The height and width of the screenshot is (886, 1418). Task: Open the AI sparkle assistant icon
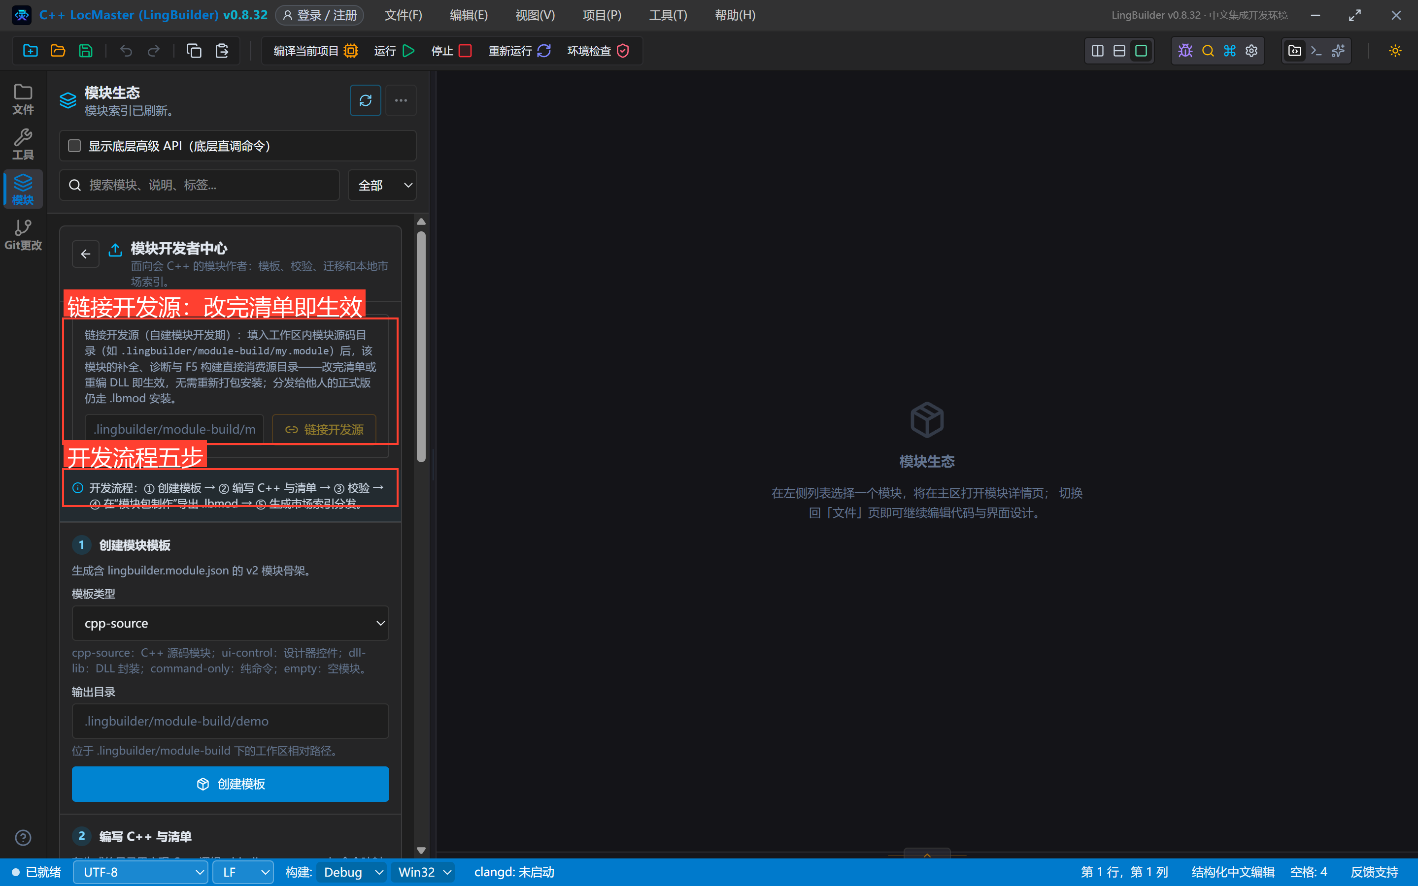coord(1338,51)
